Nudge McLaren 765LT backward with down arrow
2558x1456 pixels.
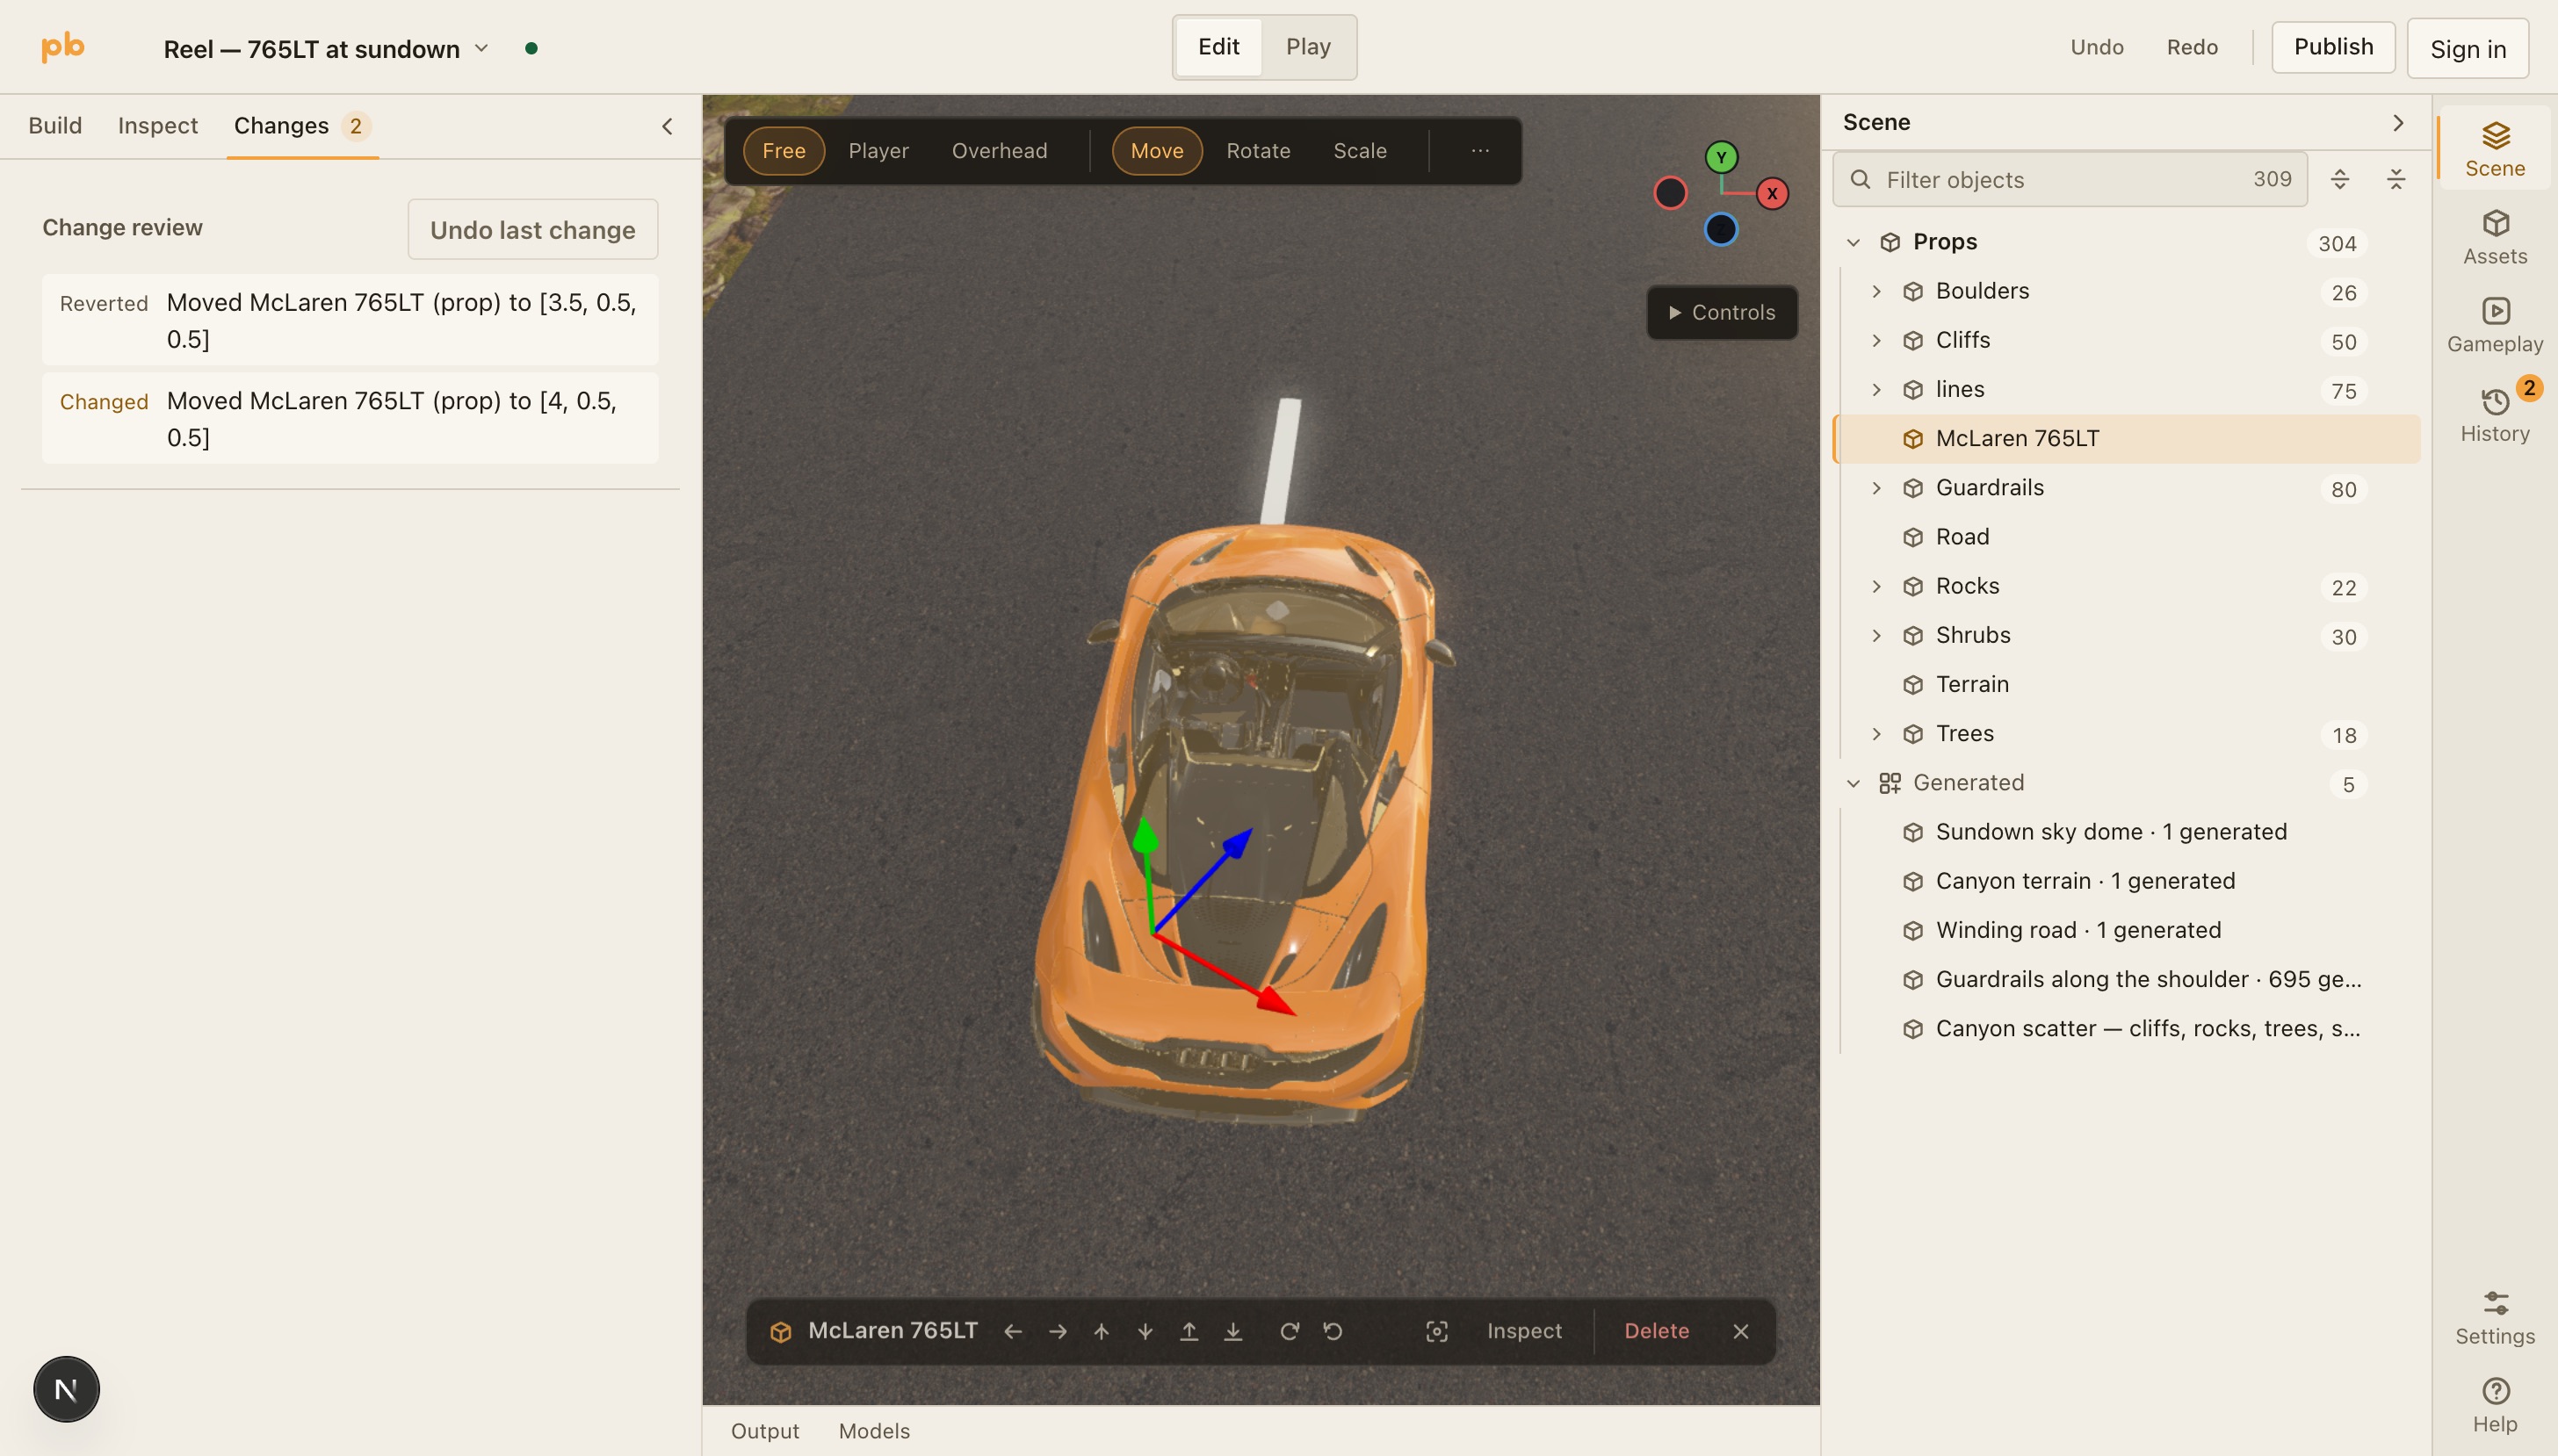[1144, 1331]
